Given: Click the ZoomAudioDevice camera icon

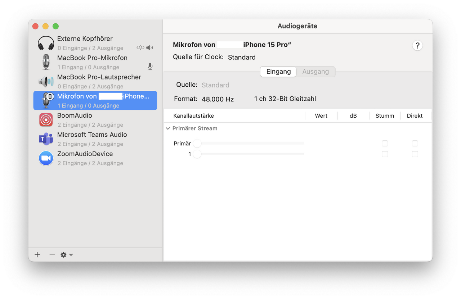Looking at the screenshot, I should coord(46,158).
